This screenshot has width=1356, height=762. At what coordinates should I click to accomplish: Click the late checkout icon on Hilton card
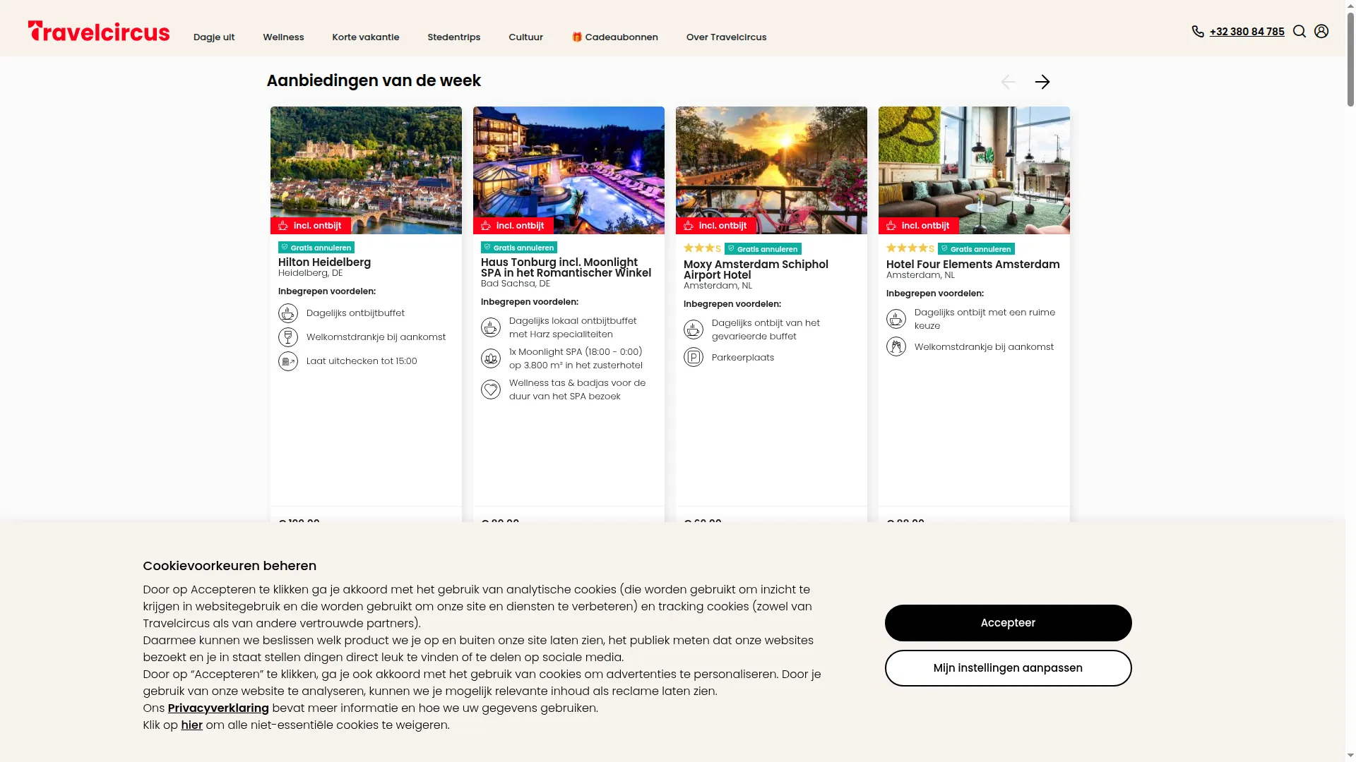tap(288, 361)
